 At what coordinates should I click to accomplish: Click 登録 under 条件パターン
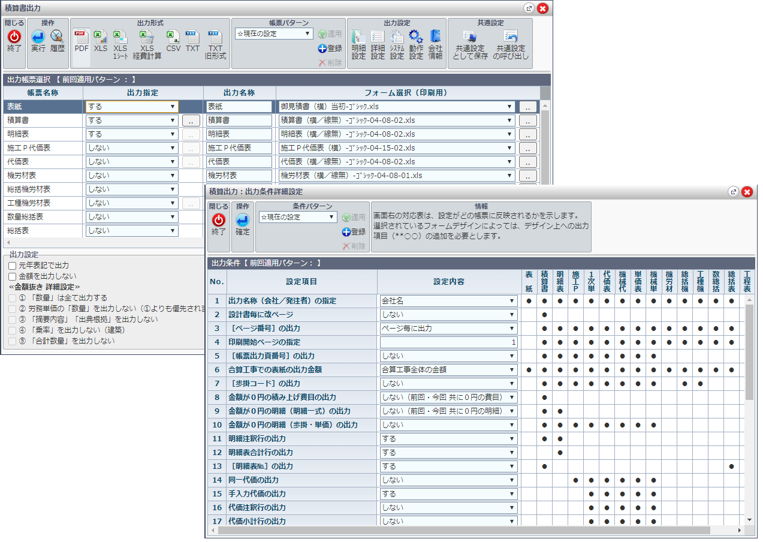[354, 232]
